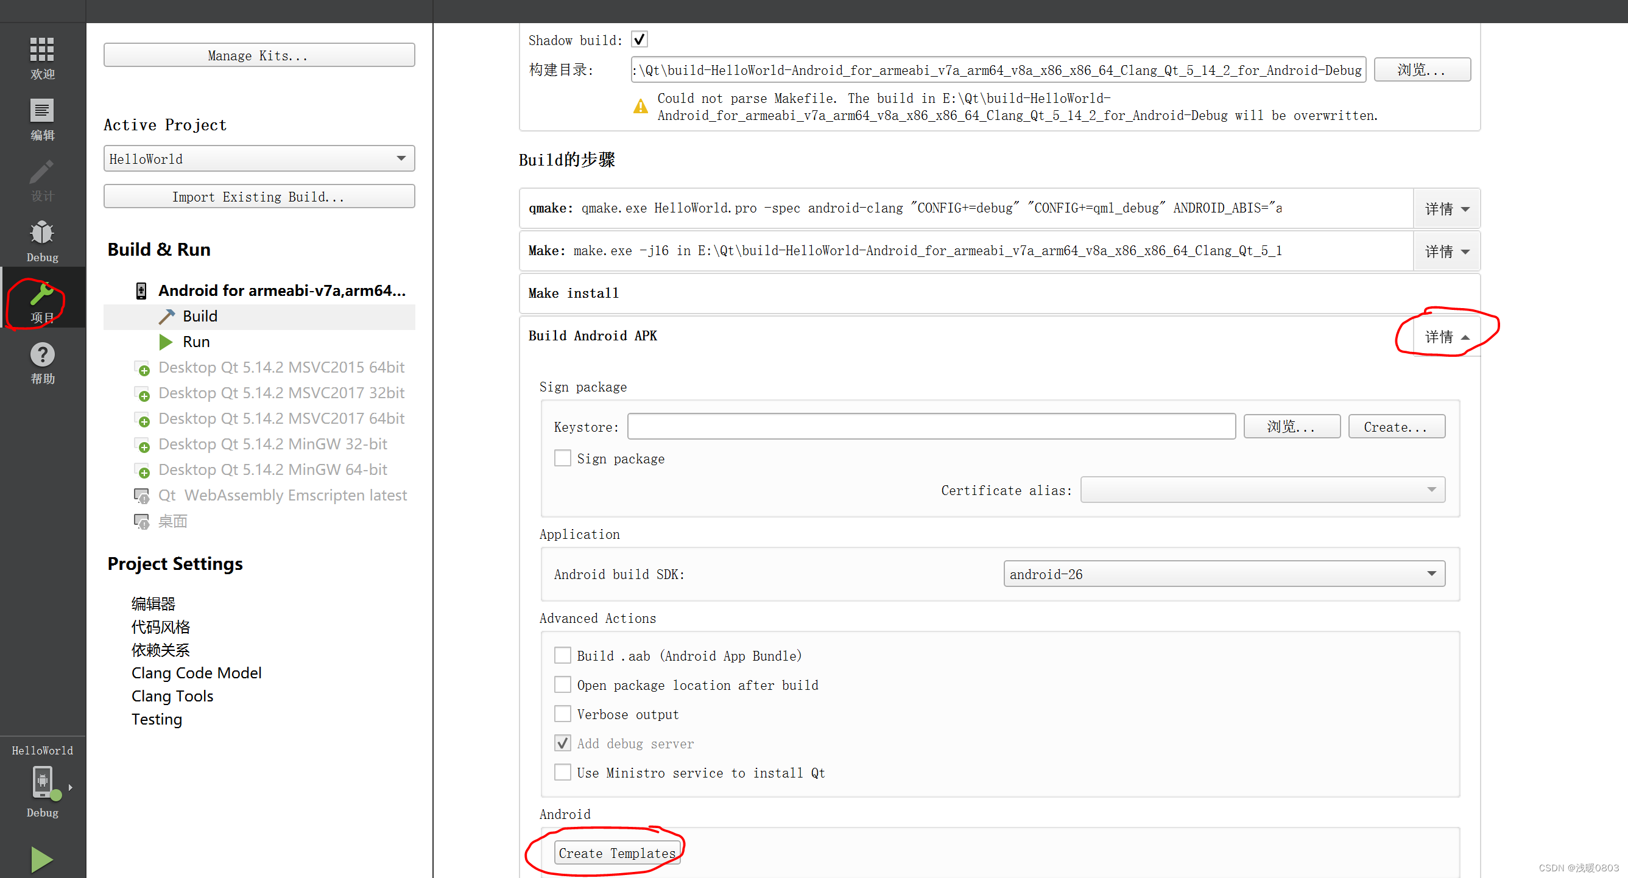Viewport: 1628px width, 878px height.
Task: Open the Welcome (欢迎) mode icon
Action: pyautogui.click(x=41, y=57)
